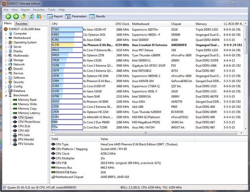The image size is (250, 192).
Task: Select Memory Copy benchmark
Action: 27,109
